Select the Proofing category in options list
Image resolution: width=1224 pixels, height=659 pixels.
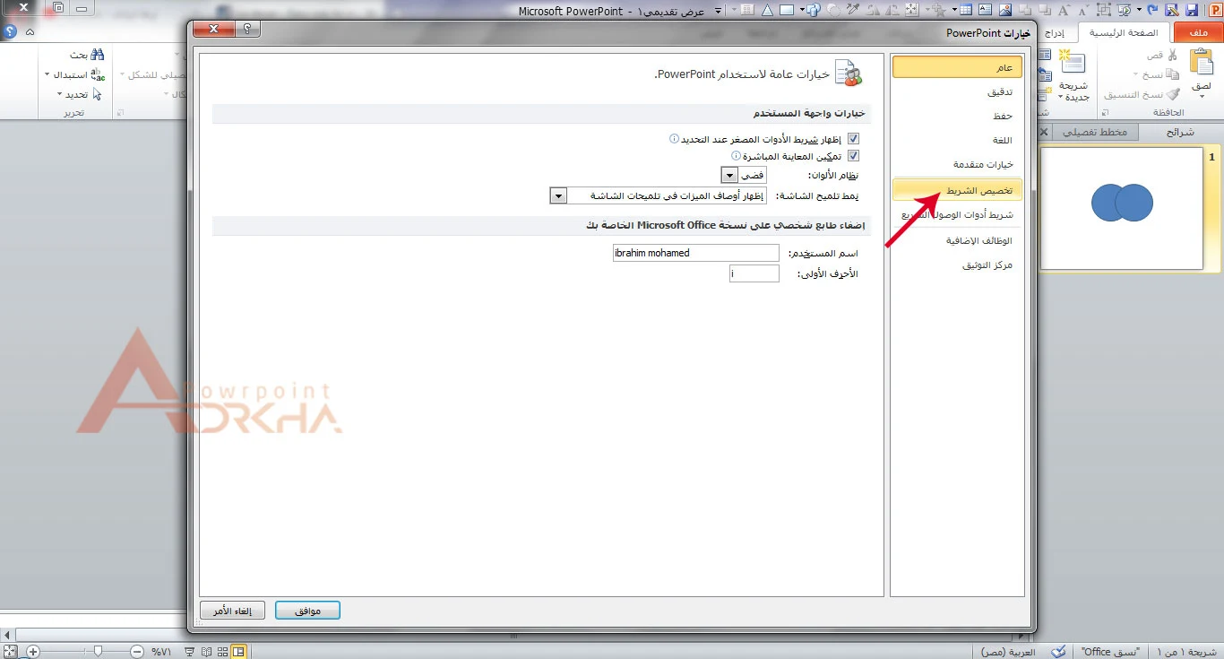point(957,91)
